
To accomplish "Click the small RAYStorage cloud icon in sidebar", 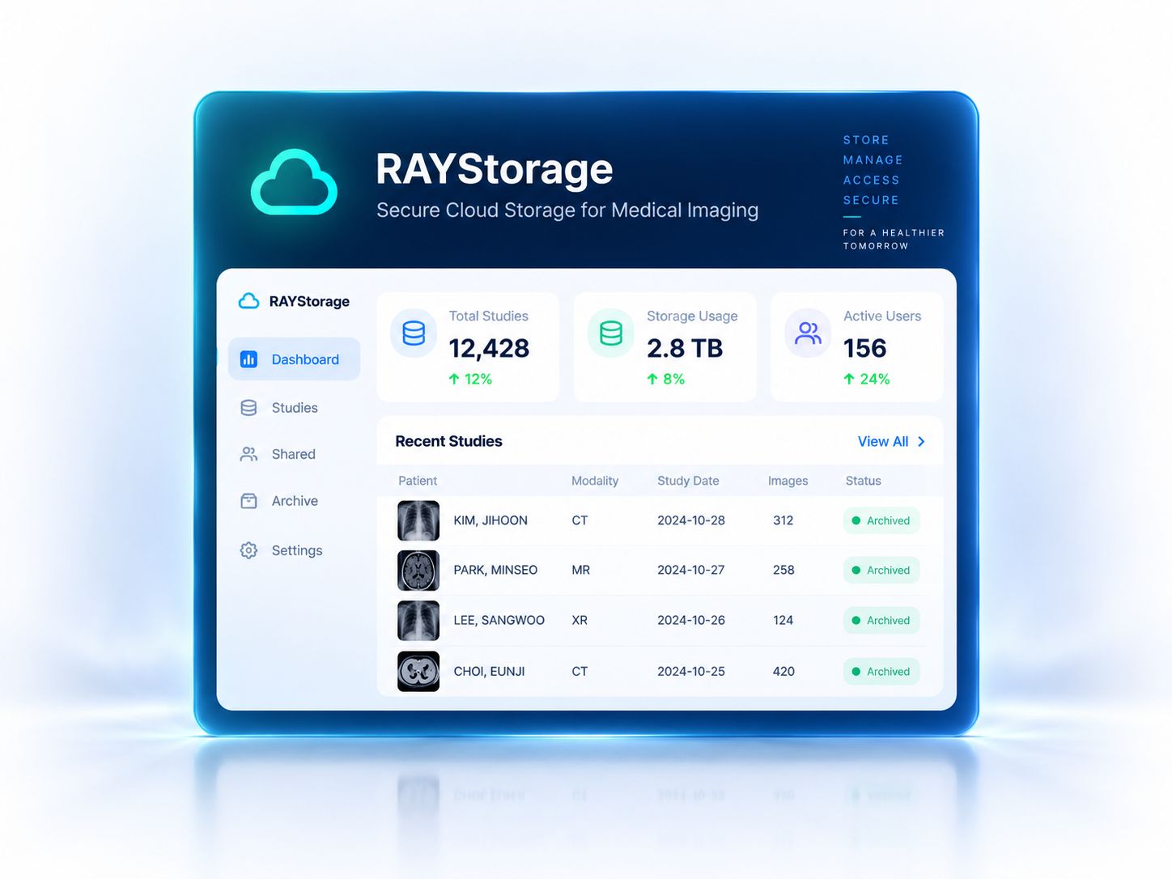I will click(x=248, y=301).
